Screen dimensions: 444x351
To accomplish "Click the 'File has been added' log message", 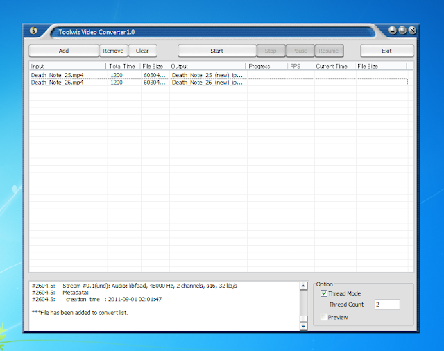I will coord(80,313).
